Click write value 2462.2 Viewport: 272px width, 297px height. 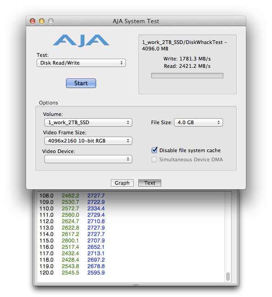71,195
